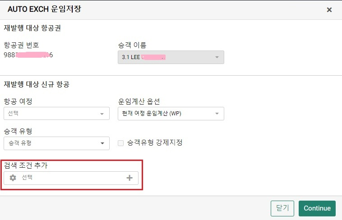Click the AUTO EXCH 운임저장 dialog title
The image size is (342, 220).
tap(44, 9)
